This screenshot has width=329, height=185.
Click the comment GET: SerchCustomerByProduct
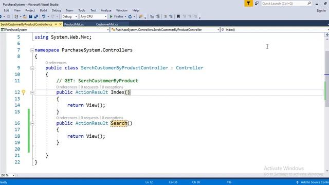click(x=97, y=81)
